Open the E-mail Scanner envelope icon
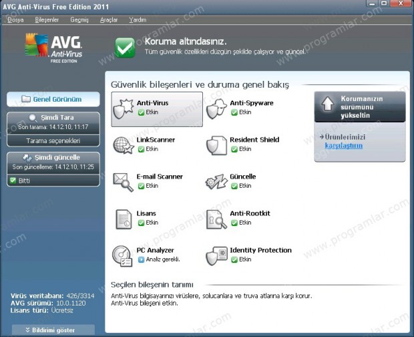This screenshot has height=337, width=414. pyautogui.click(x=123, y=183)
